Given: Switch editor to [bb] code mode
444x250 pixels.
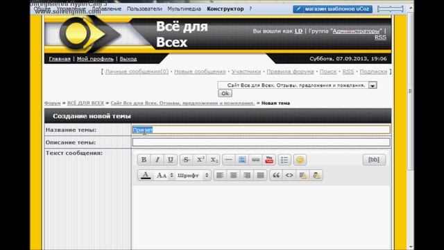Looking at the screenshot, I should coord(374,160).
